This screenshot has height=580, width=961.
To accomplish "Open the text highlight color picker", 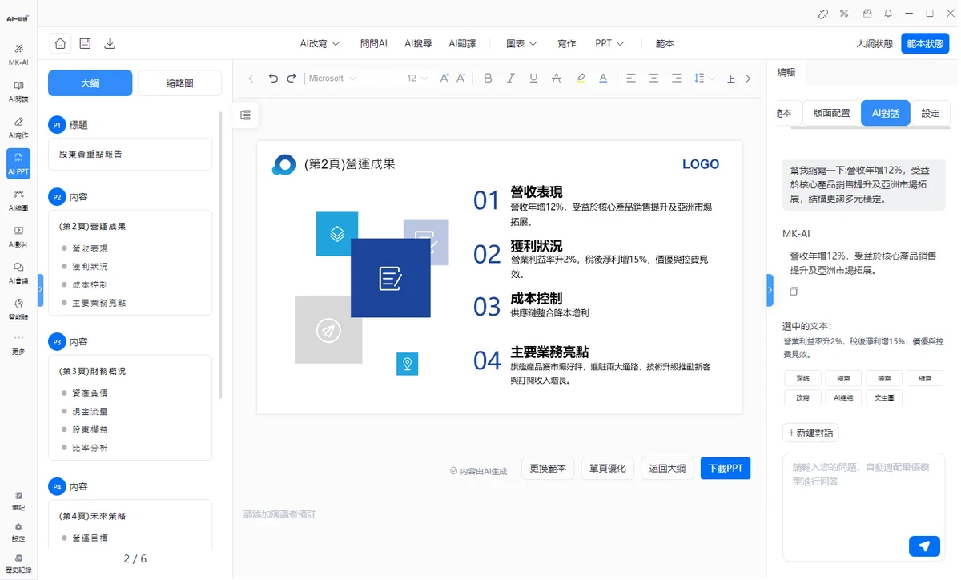I will coord(581,79).
